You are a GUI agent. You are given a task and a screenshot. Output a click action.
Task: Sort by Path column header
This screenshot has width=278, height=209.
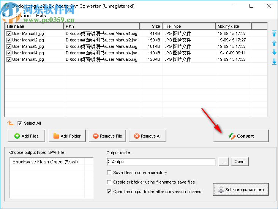pyautogui.click(x=101, y=26)
